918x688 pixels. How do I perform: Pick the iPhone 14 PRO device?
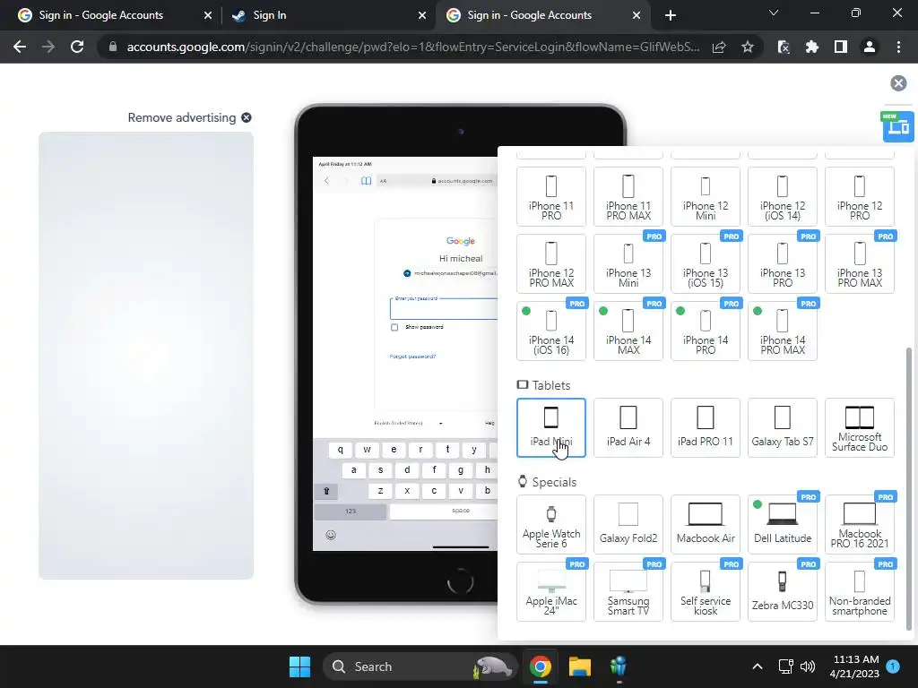coord(706,331)
